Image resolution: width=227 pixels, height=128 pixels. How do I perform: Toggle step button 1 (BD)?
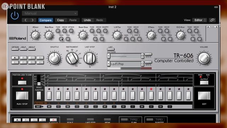point(49,96)
